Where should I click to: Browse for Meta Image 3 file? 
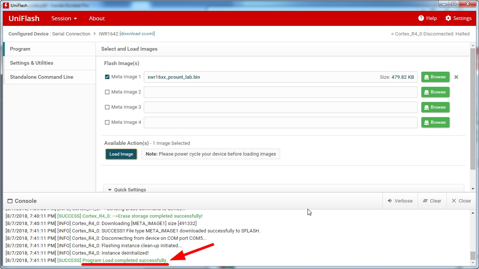tap(435, 107)
